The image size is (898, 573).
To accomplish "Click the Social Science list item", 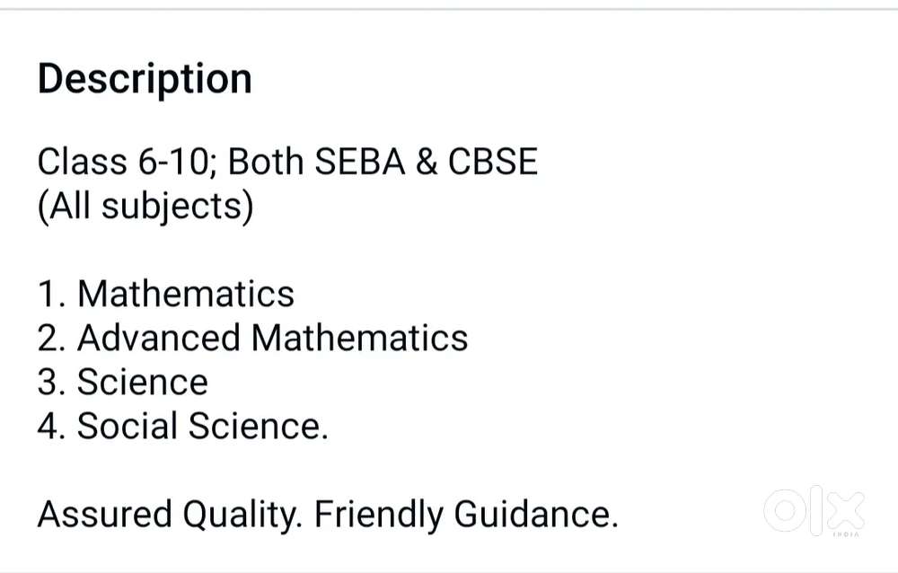I will click(x=183, y=426).
